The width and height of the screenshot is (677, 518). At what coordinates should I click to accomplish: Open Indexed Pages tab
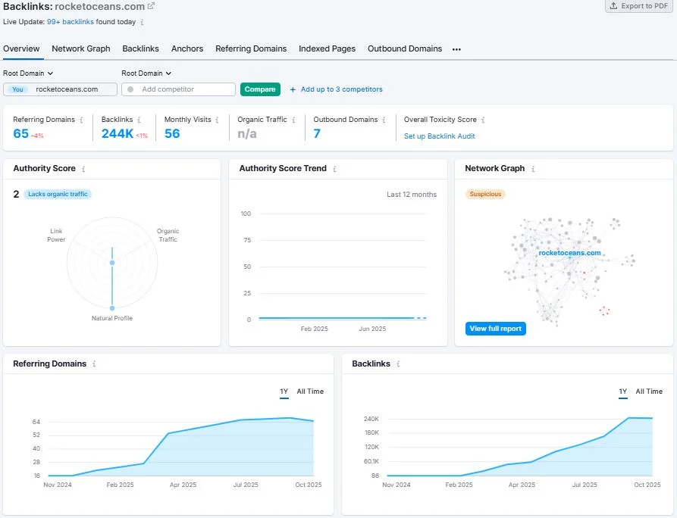(x=327, y=48)
